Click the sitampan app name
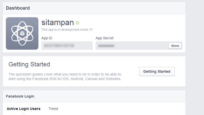This screenshot has height=115, width=204. [x=58, y=23]
